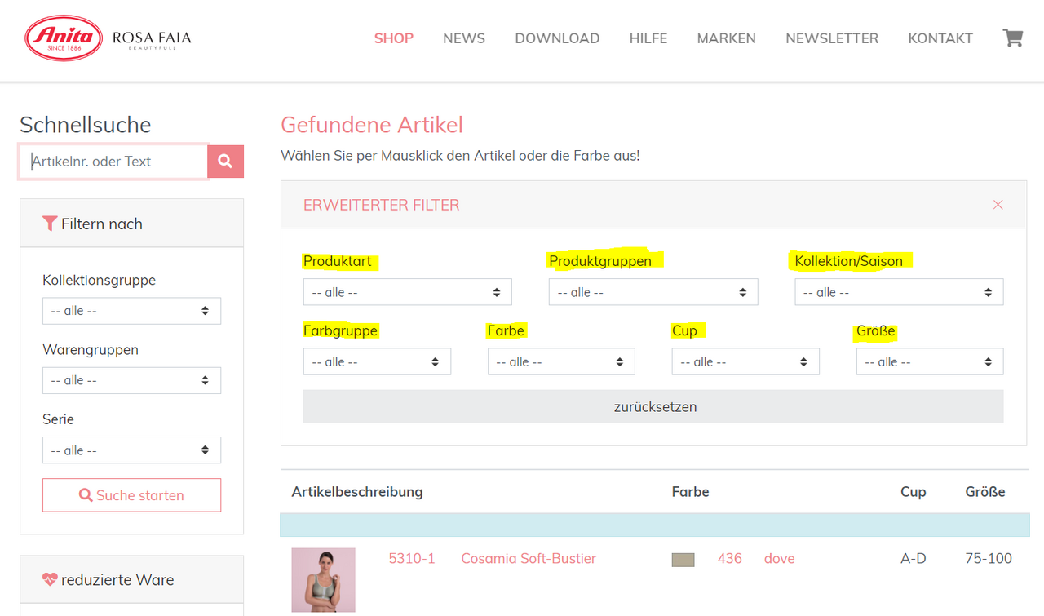The width and height of the screenshot is (1044, 616).
Task: Navigate to KONTAKT page
Action: pyautogui.click(x=940, y=38)
